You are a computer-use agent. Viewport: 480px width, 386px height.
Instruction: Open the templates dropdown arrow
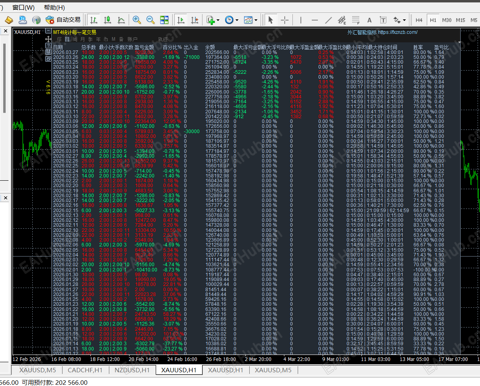click(x=256, y=20)
